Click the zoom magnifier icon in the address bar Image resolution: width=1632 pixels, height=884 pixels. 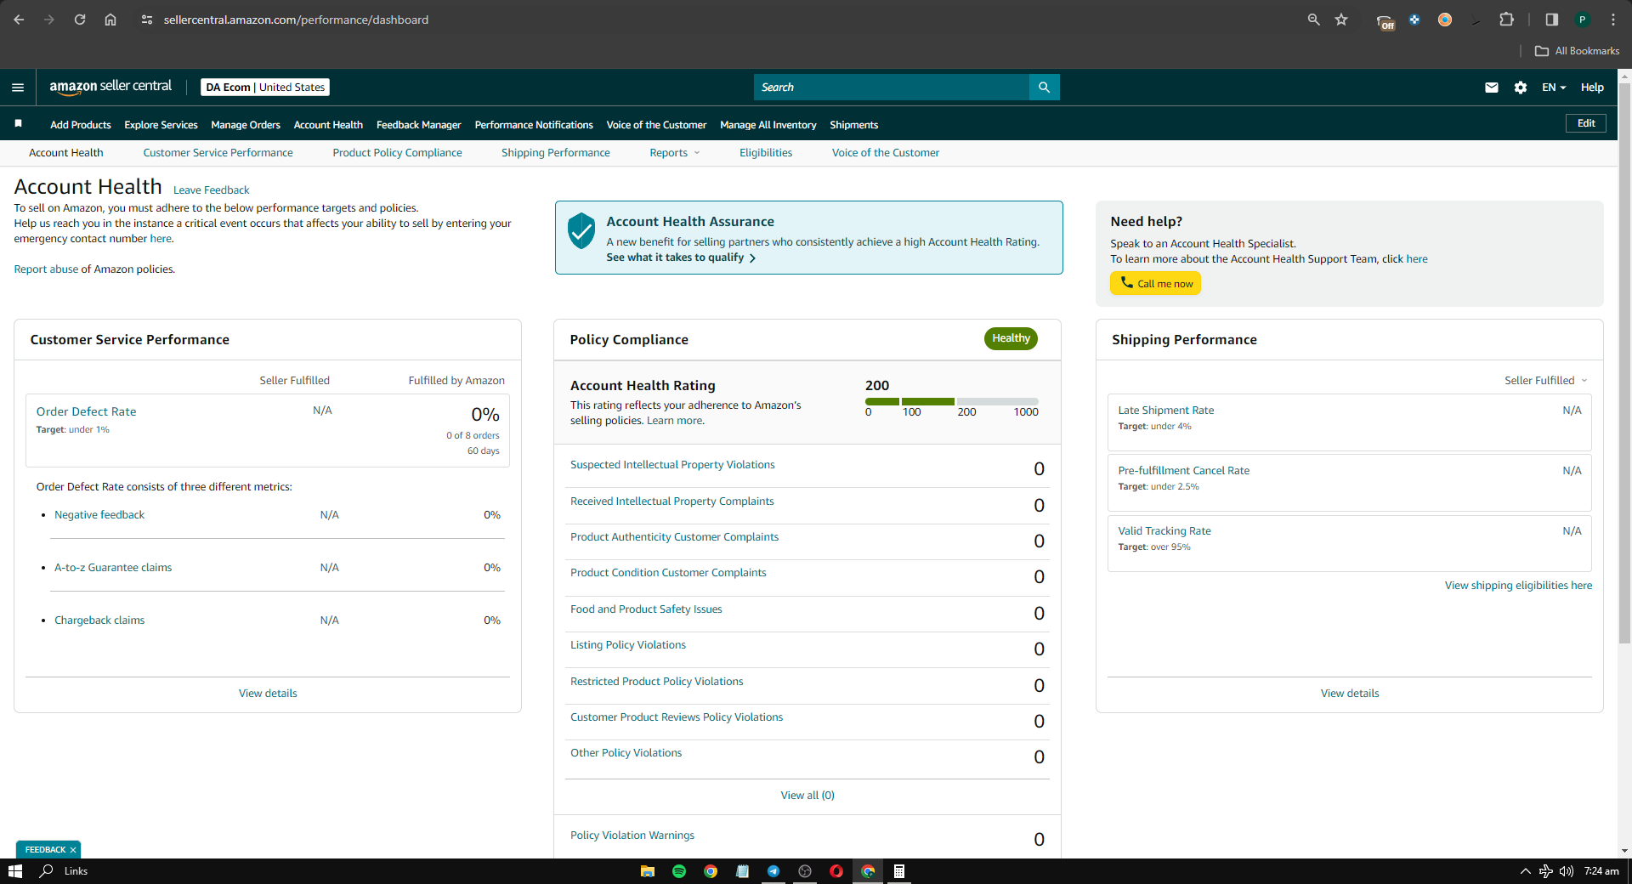(x=1313, y=20)
